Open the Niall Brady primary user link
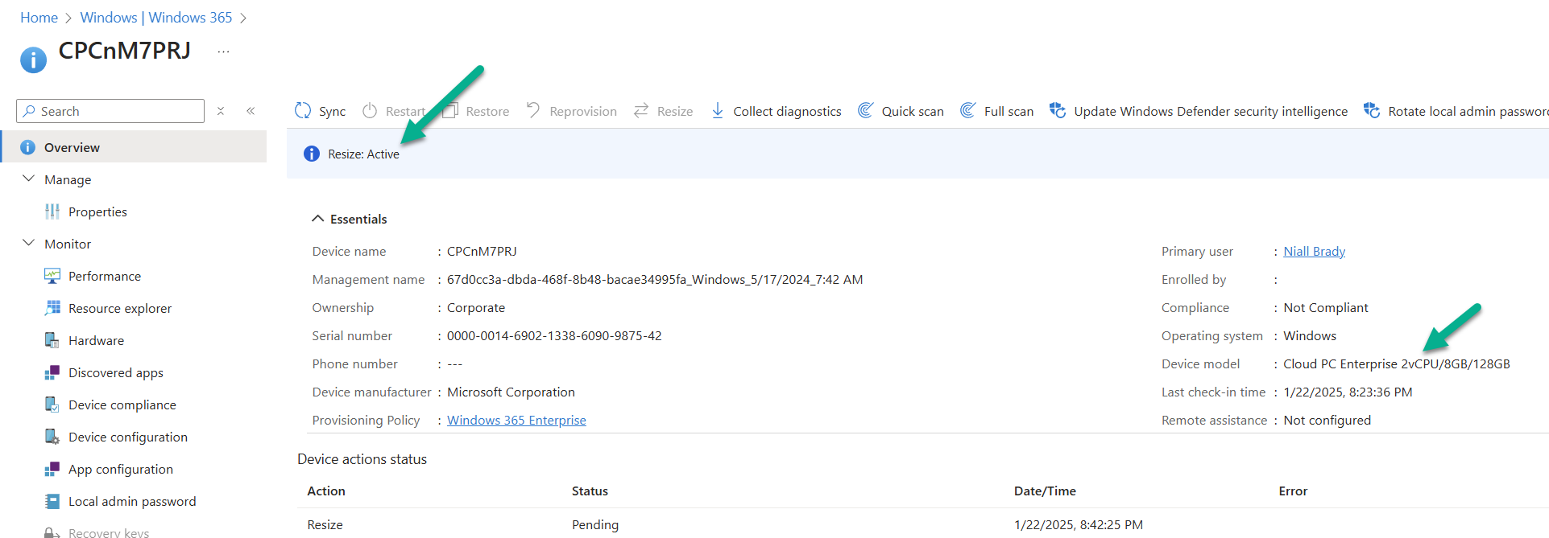Viewport: 1549px width, 538px height. pos(1314,251)
